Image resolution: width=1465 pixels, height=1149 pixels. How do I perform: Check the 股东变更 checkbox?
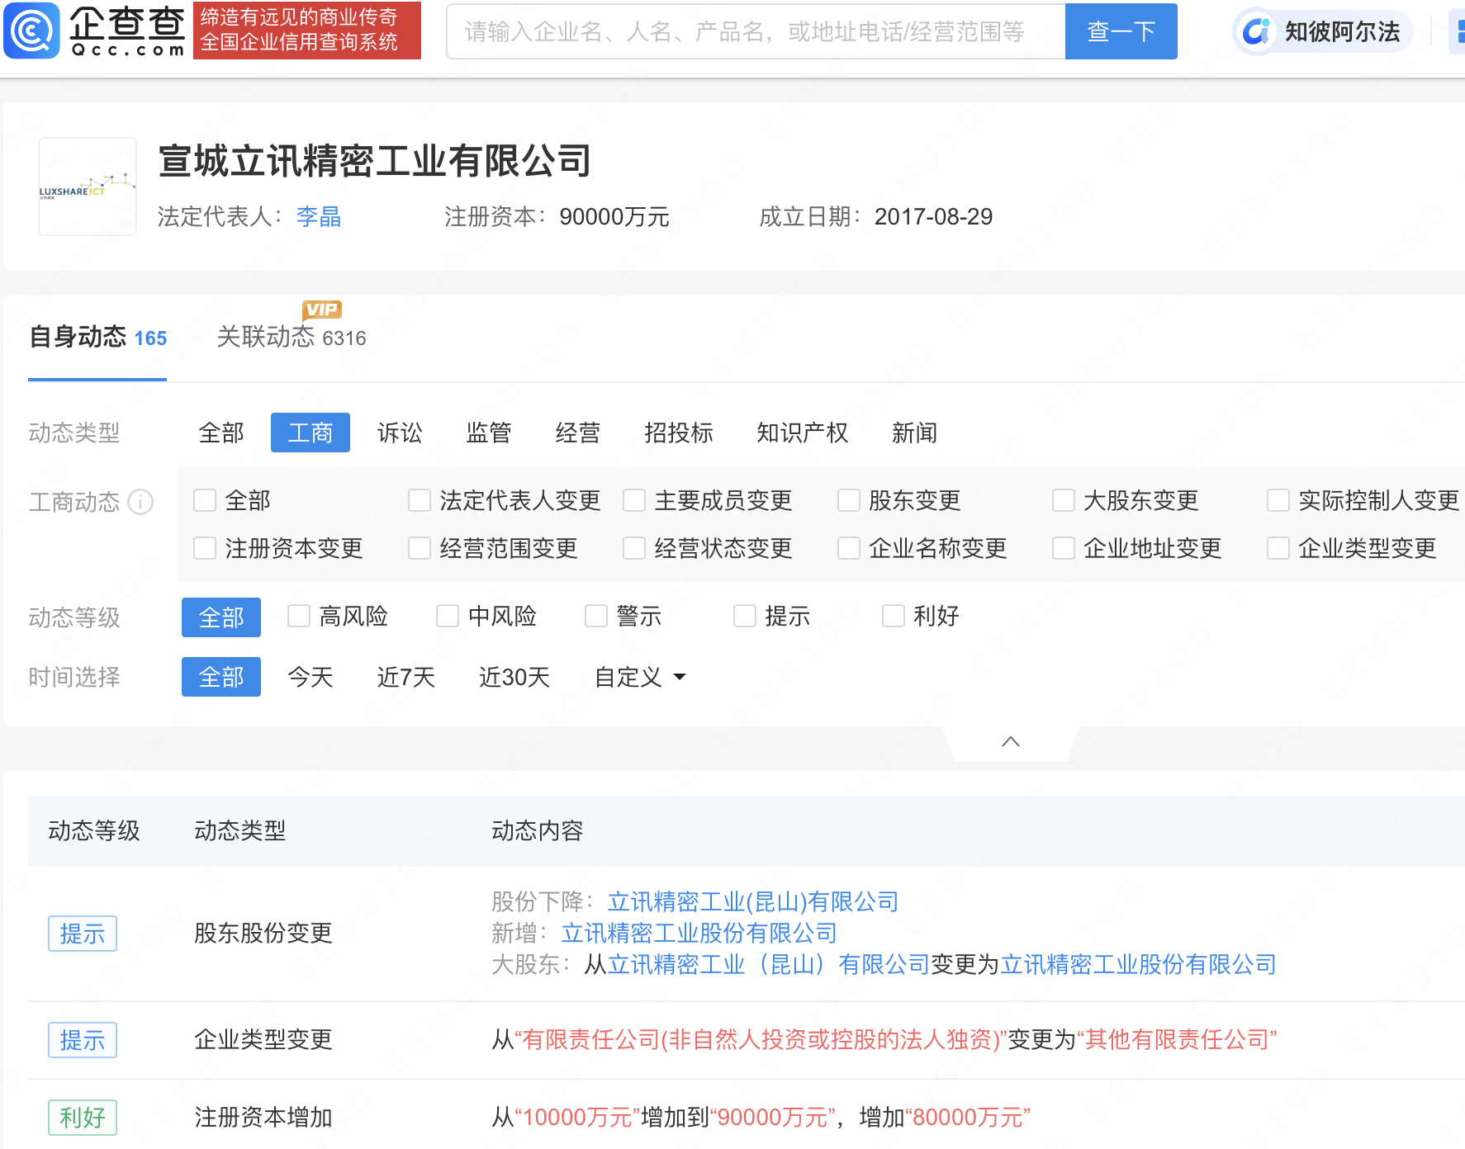coord(849,500)
